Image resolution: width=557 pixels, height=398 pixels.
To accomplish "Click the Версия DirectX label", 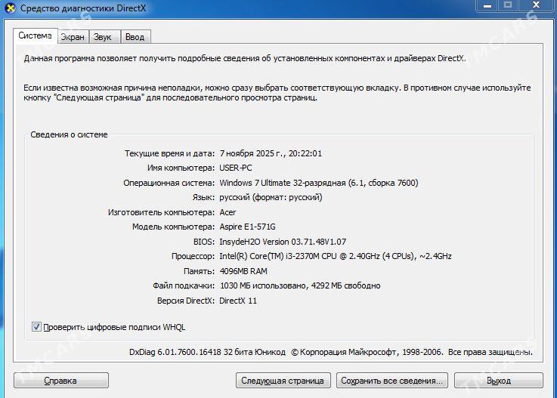I will (x=186, y=301).
